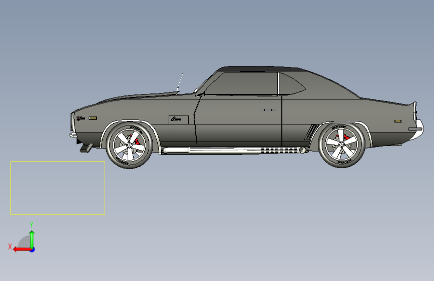Select the dark vinyl roof panel
This screenshot has width=434, height=281.
pos(262,69)
